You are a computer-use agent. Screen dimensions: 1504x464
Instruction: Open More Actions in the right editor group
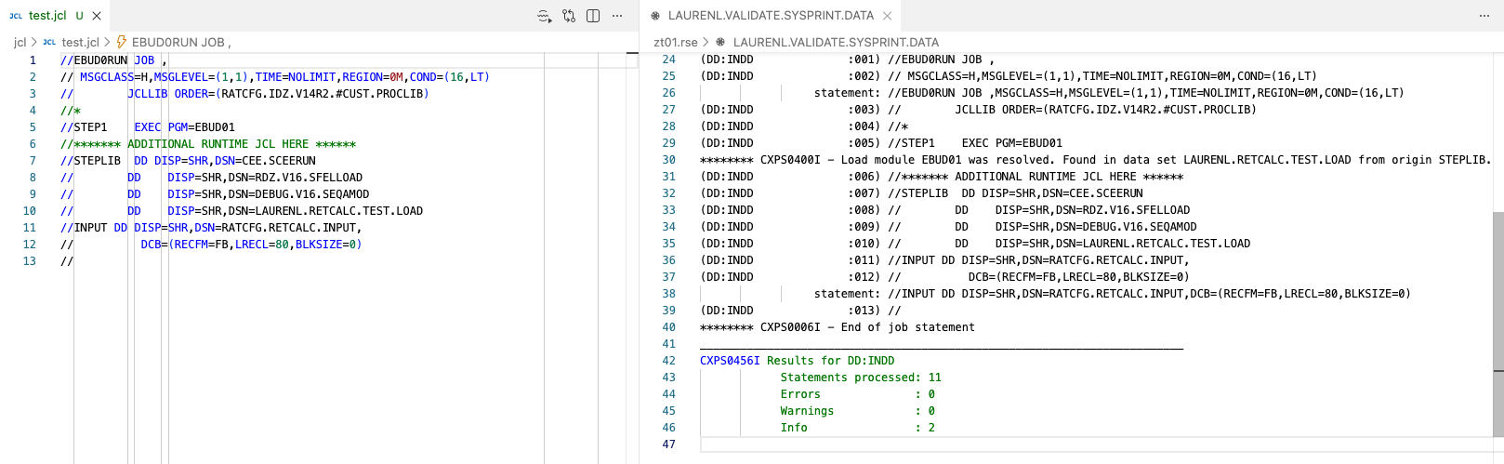pyautogui.click(x=1484, y=16)
